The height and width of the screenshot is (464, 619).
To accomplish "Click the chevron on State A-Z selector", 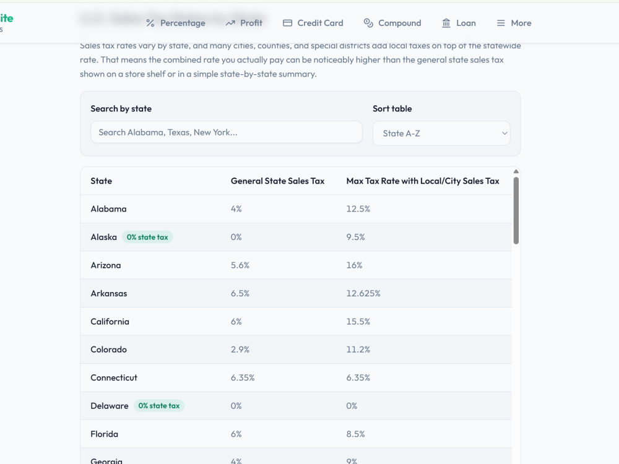I will 504,134.
